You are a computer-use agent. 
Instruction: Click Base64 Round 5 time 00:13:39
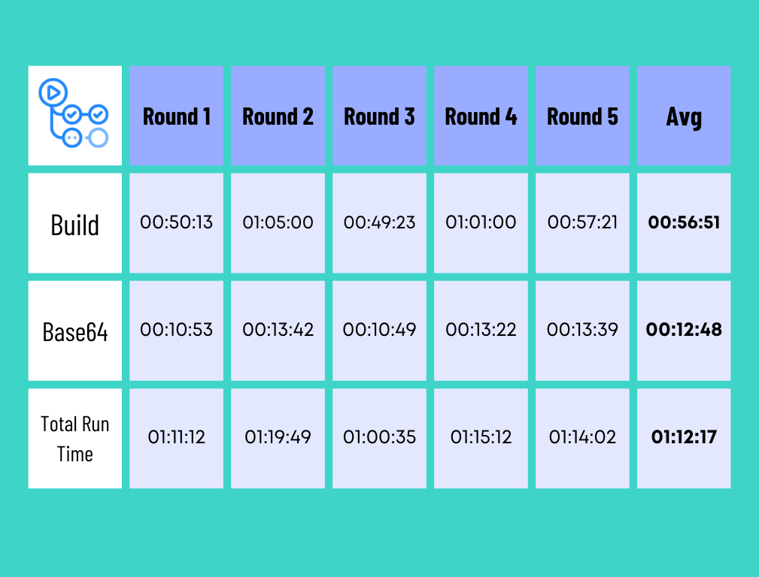582,330
